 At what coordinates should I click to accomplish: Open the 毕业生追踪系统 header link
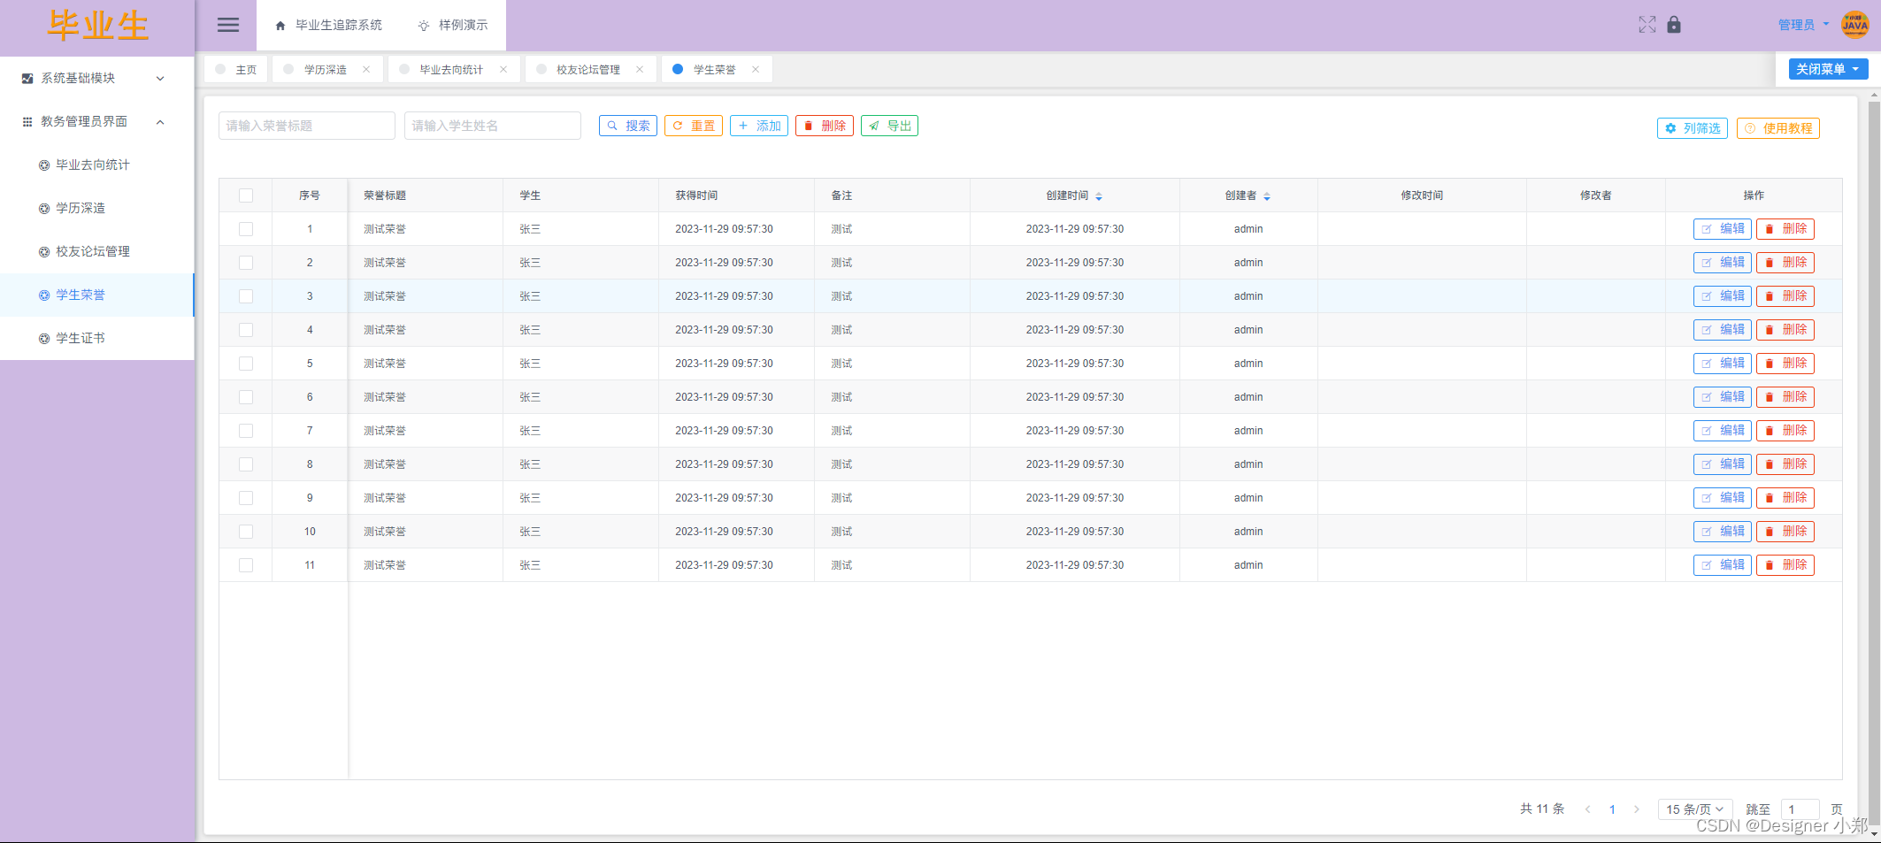[329, 26]
